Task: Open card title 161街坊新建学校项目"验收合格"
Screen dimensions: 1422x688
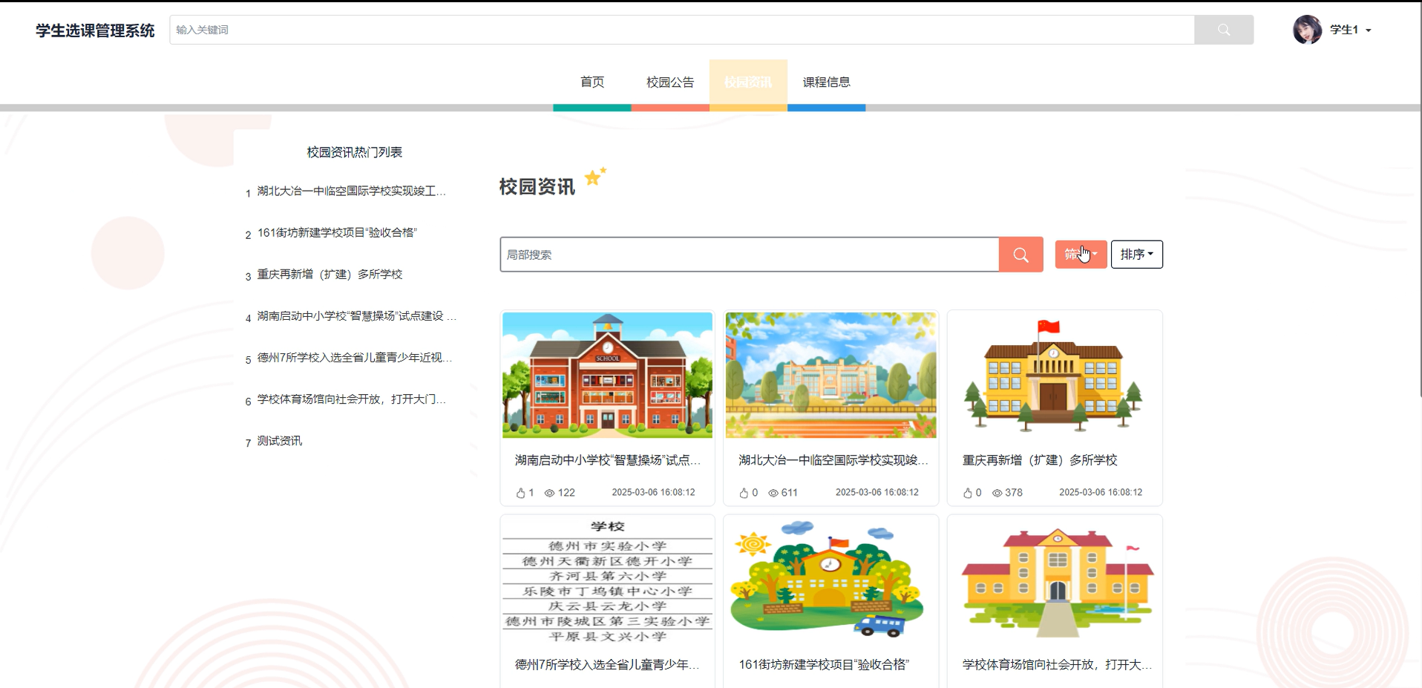Action: coord(824,665)
